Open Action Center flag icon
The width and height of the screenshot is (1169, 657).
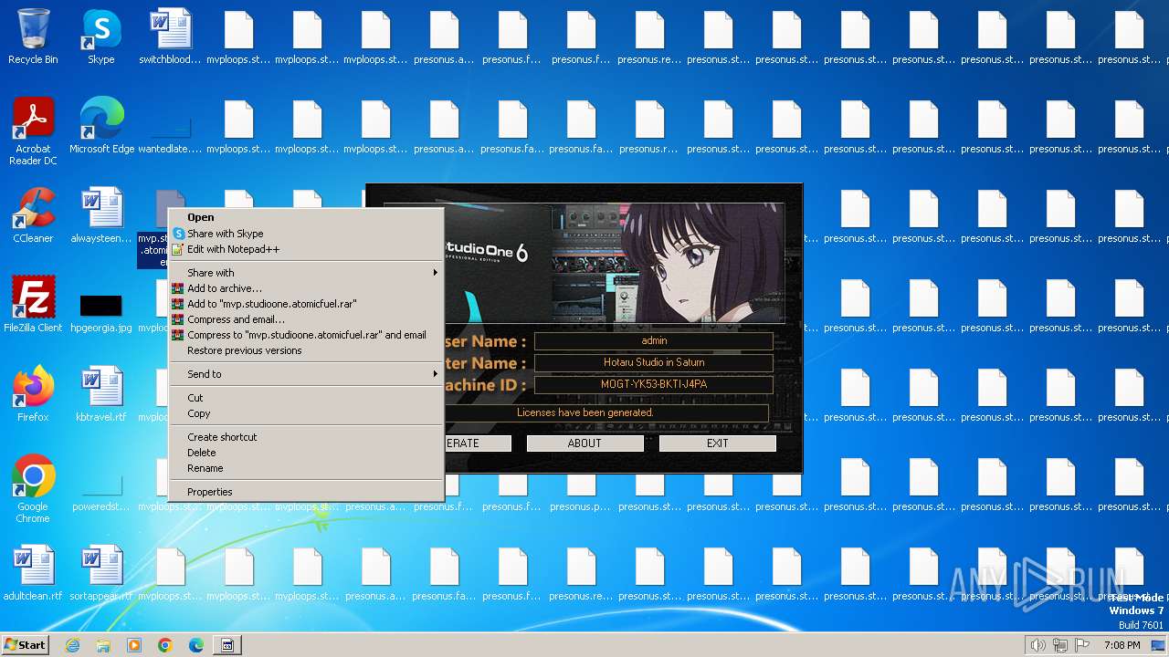[1082, 645]
